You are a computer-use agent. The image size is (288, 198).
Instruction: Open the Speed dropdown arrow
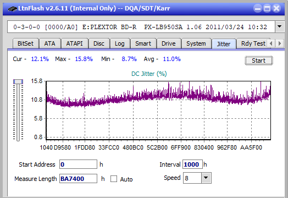coord(206,178)
